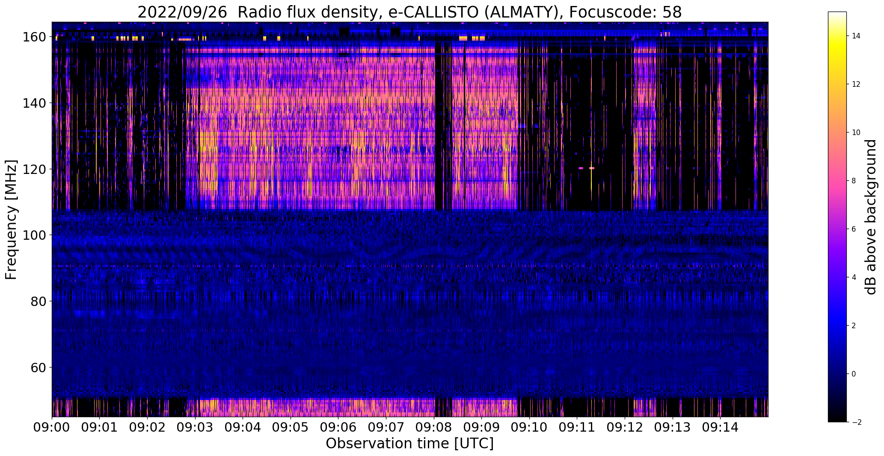Click the 'Frequency [MHz]' axis label
The width and height of the screenshot is (884, 456).
(11, 220)
